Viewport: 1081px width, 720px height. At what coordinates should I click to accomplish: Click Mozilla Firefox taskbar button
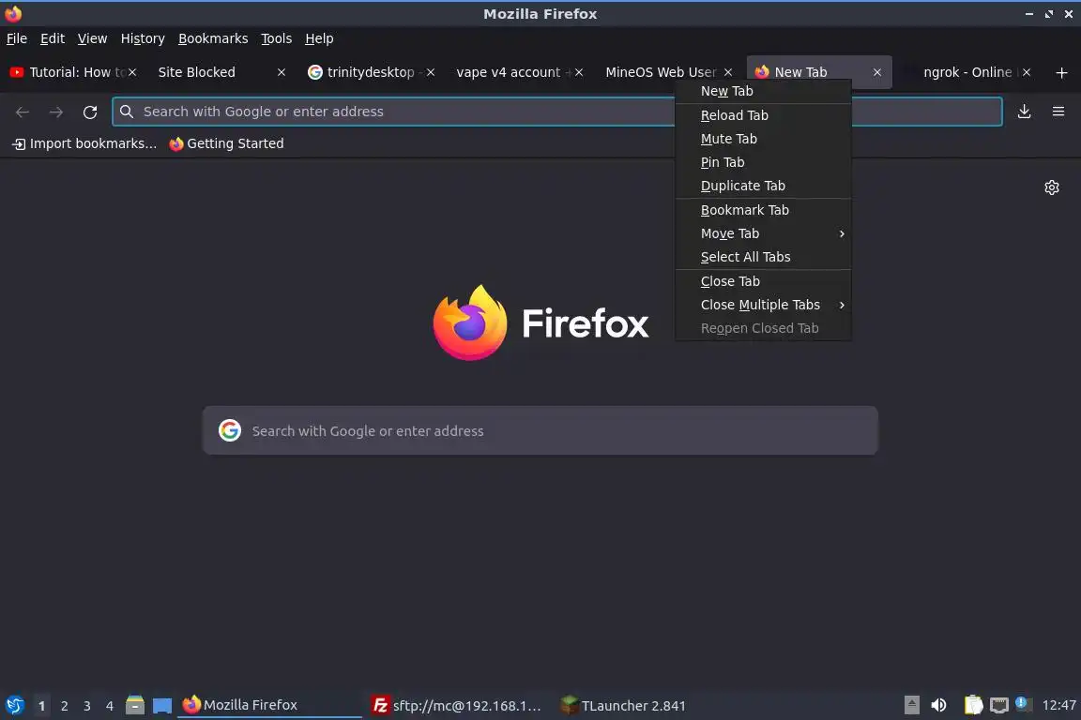[270, 705]
